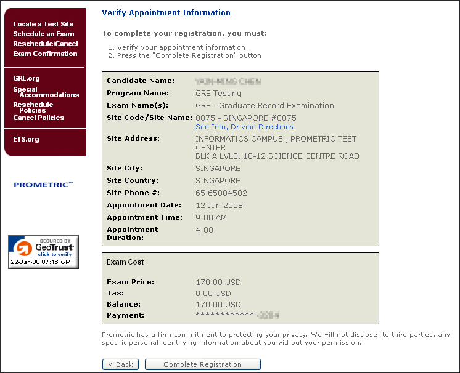Click the Site Country value SINGAPORE
460x373 pixels.
(x=218, y=180)
